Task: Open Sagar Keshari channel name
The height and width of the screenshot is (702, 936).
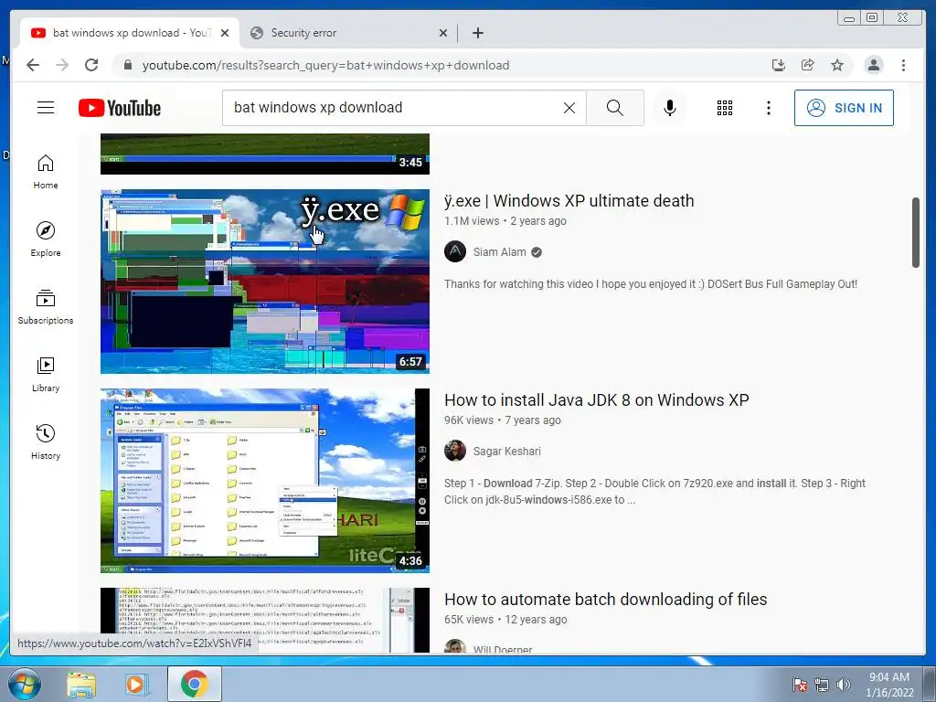Action: pos(506,452)
